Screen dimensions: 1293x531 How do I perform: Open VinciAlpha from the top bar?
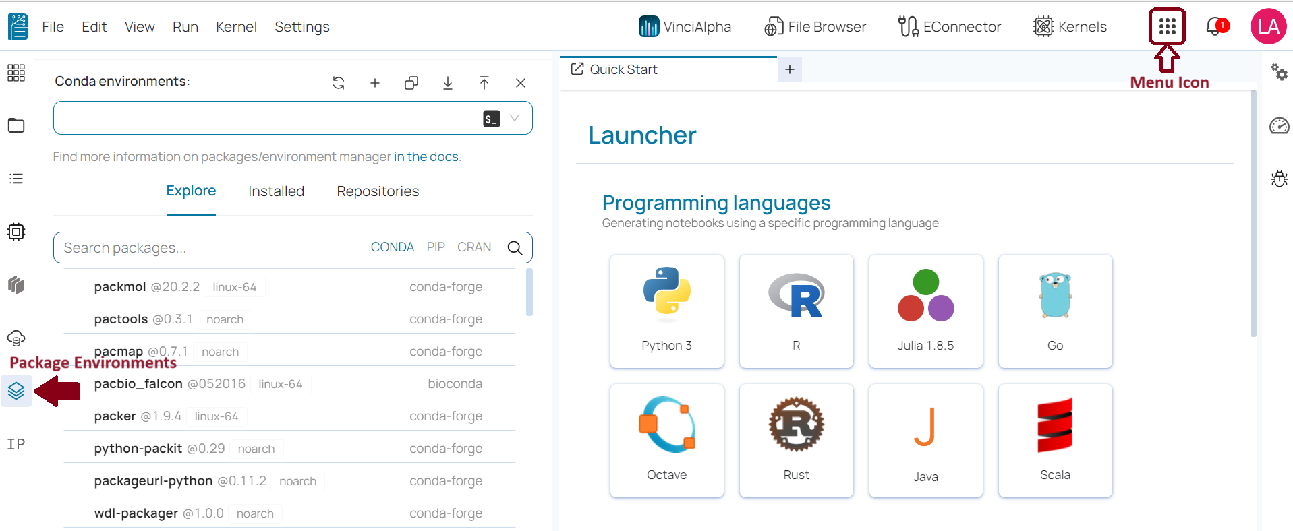pyautogui.click(x=685, y=26)
